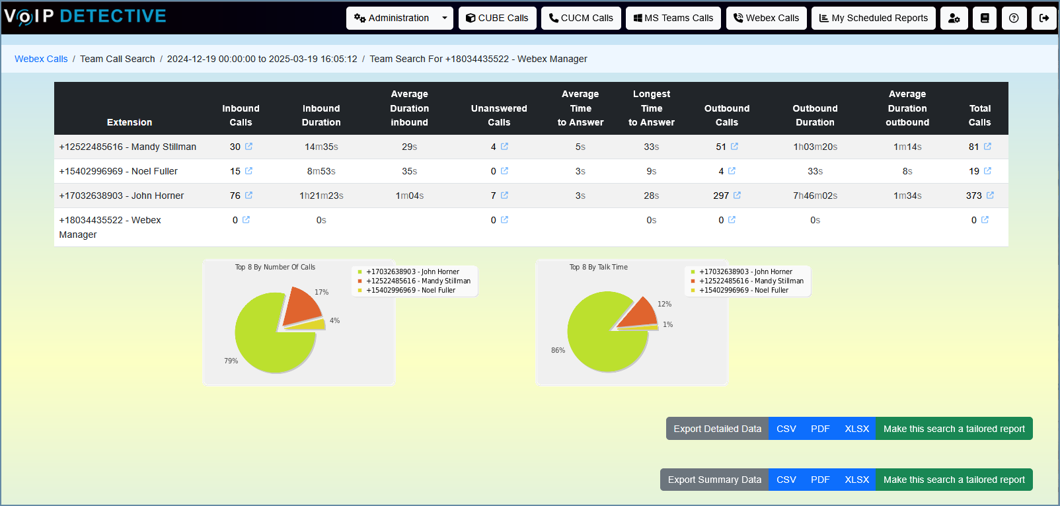The height and width of the screenshot is (506, 1060).
Task: Click 'Team Call Search' breadcrumb text
Action: click(118, 59)
